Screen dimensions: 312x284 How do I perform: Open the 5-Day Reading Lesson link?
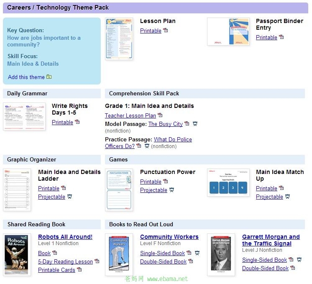point(66,261)
